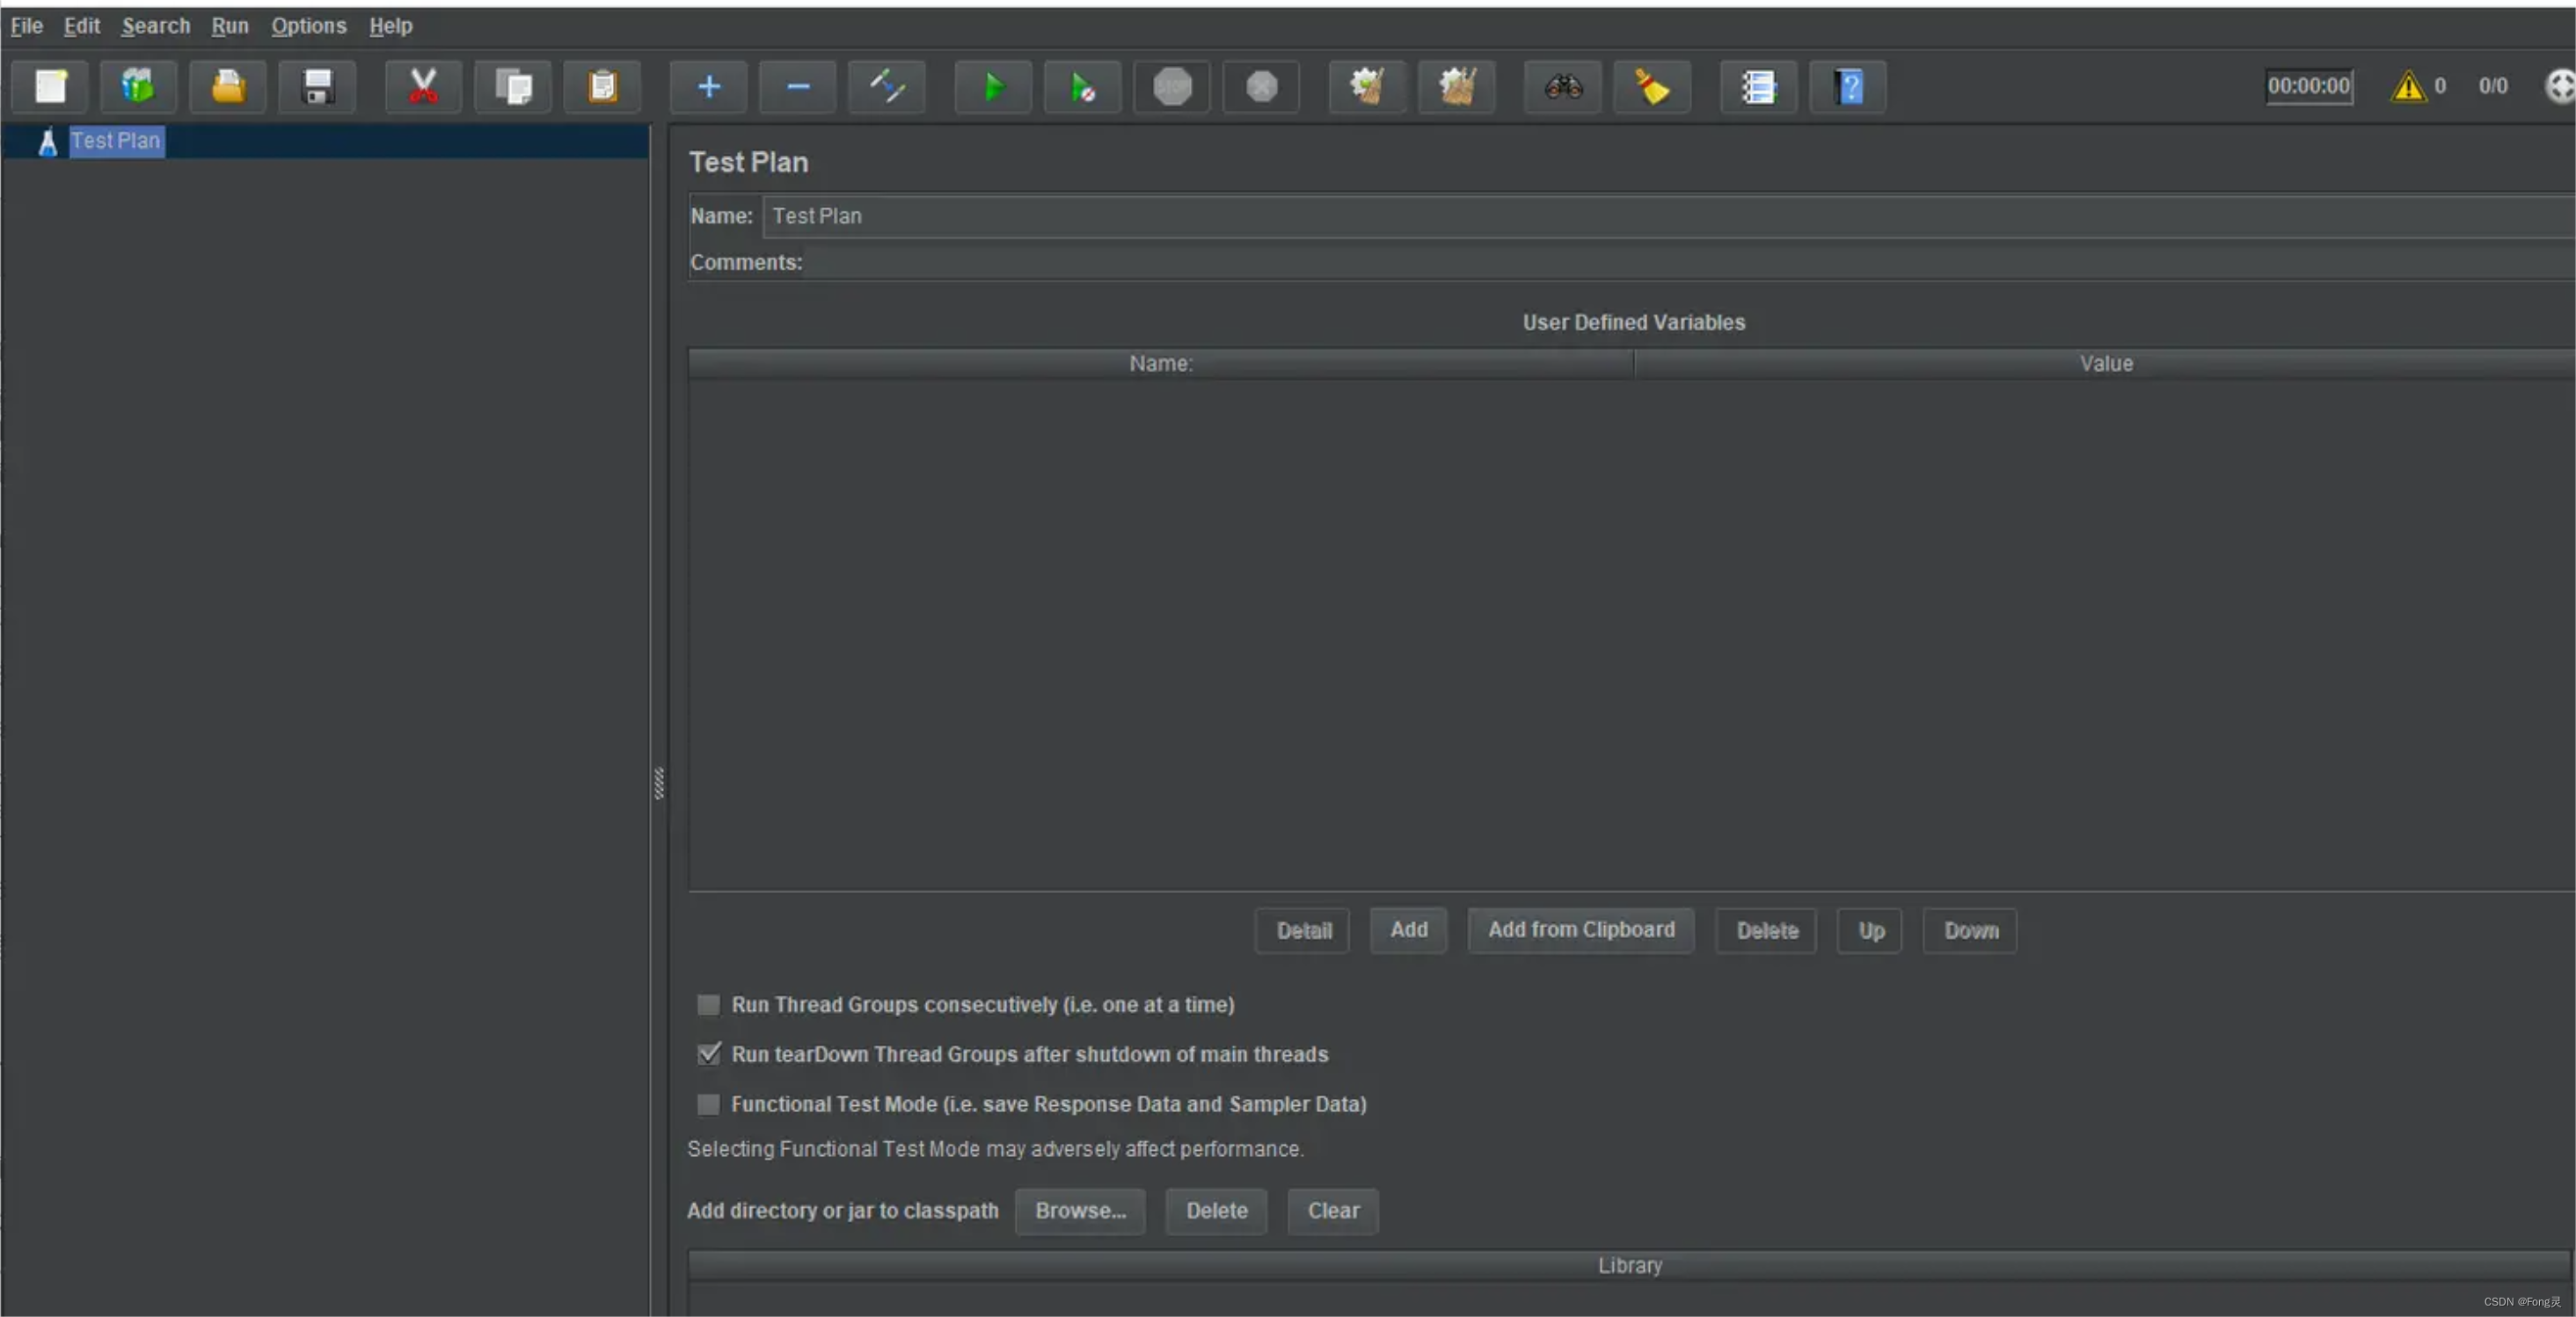Screen dimensions: 2576x1317
Task: Open the Templates icon
Action: tap(138, 87)
